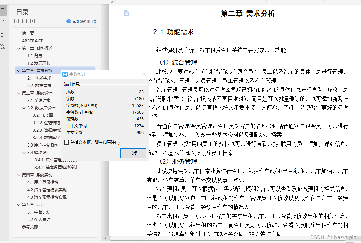This screenshot has width=361, height=243.
Task: Collapse 第五章 后记 chevron
Action: [x=19, y=205]
